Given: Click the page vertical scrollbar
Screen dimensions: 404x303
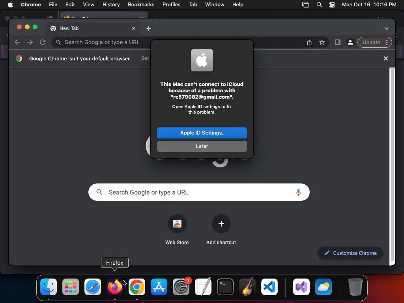Looking at the screenshot, I should coord(393,165).
